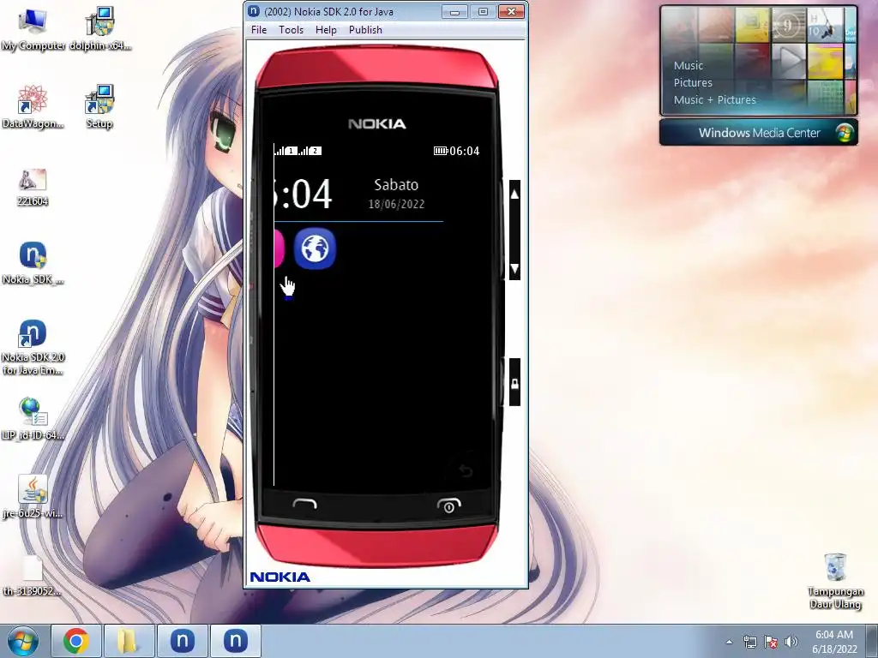Viewport: 878px width, 658px height.
Task: Open My Computer desktop icon
Action: pyautogui.click(x=33, y=29)
